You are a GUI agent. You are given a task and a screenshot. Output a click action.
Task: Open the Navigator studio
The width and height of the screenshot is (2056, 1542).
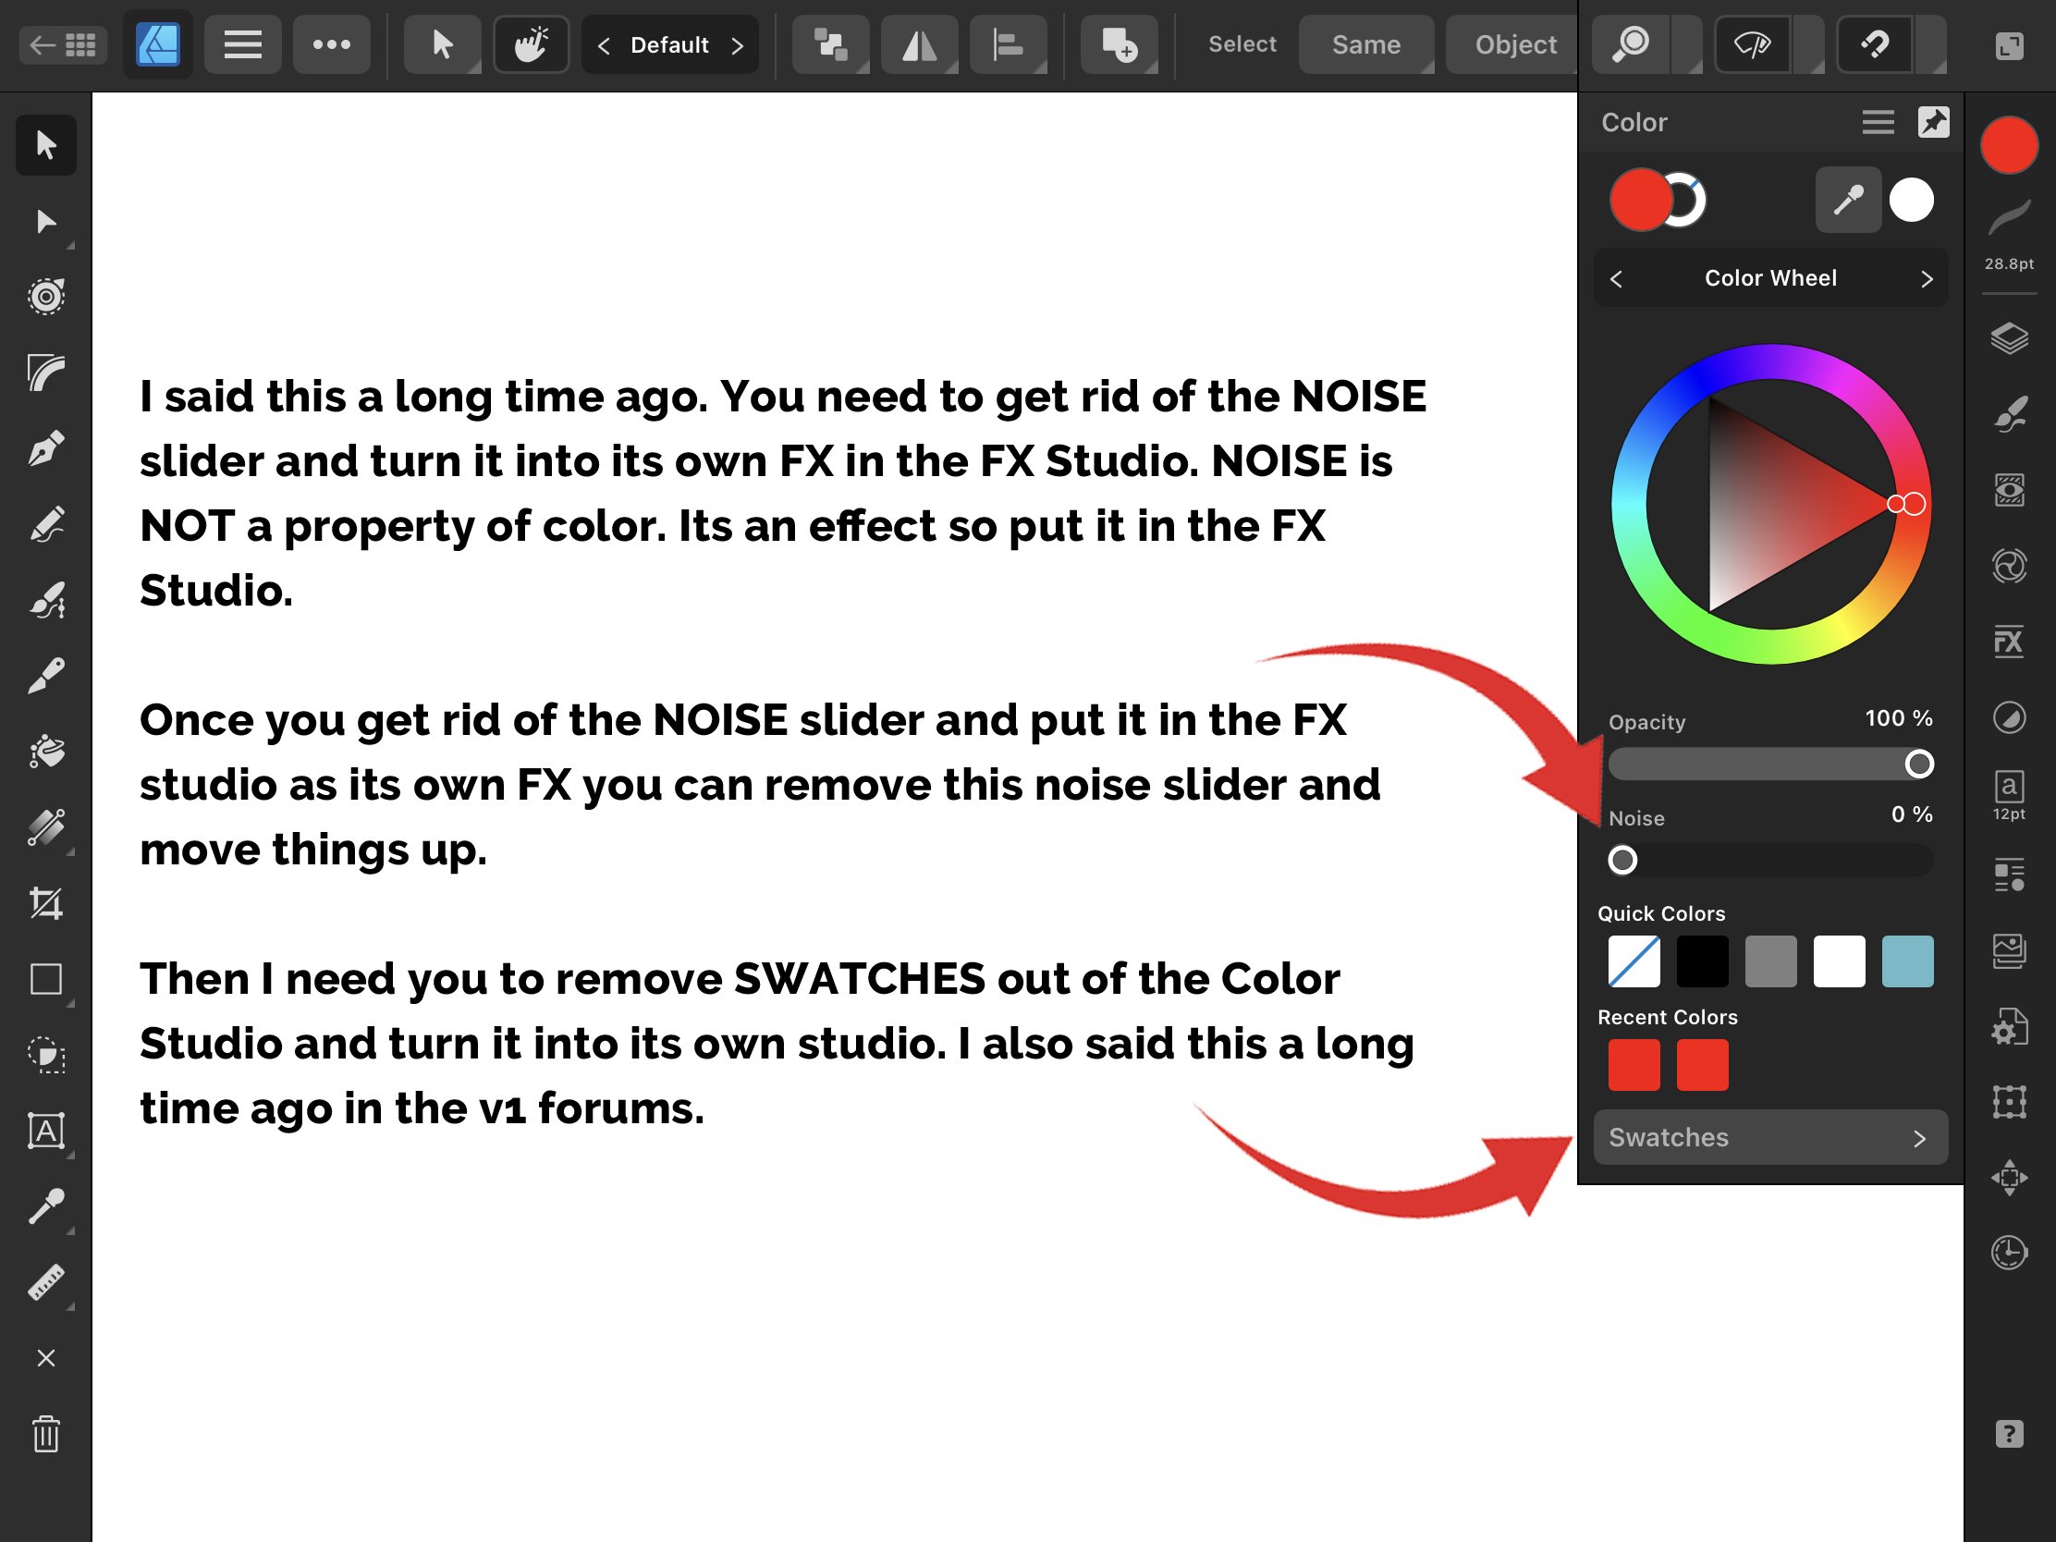pyautogui.click(x=2009, y=1178)
